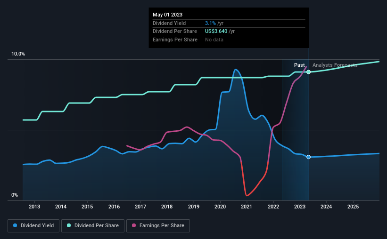This screenshot has height=239, width=387.
Task: Click the pink Earnings Per Share legend dot
Action: [134, 225]
